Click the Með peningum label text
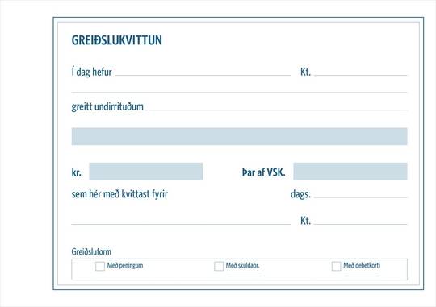The height and width of the screenshot is (307, 436). (125, 265)
